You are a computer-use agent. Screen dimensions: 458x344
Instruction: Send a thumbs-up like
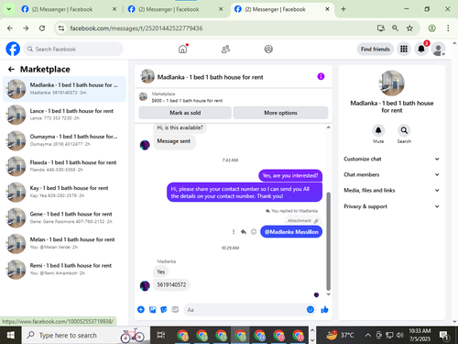324,309
